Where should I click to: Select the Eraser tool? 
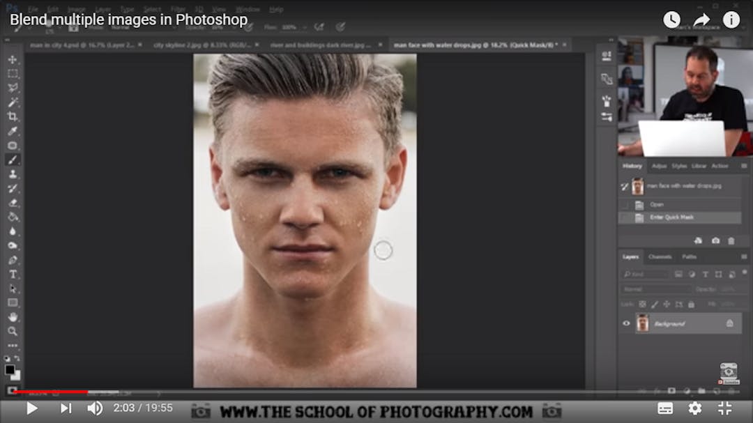(13, 203)
